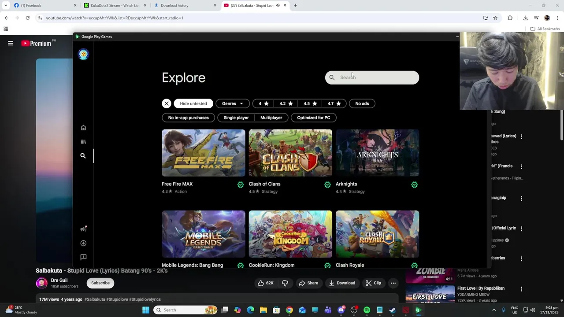The width and height of the screenshot is (564, 317).
Task: Open Steam from the taskbar
Action: pyautogui.click(x=393, y=310)
